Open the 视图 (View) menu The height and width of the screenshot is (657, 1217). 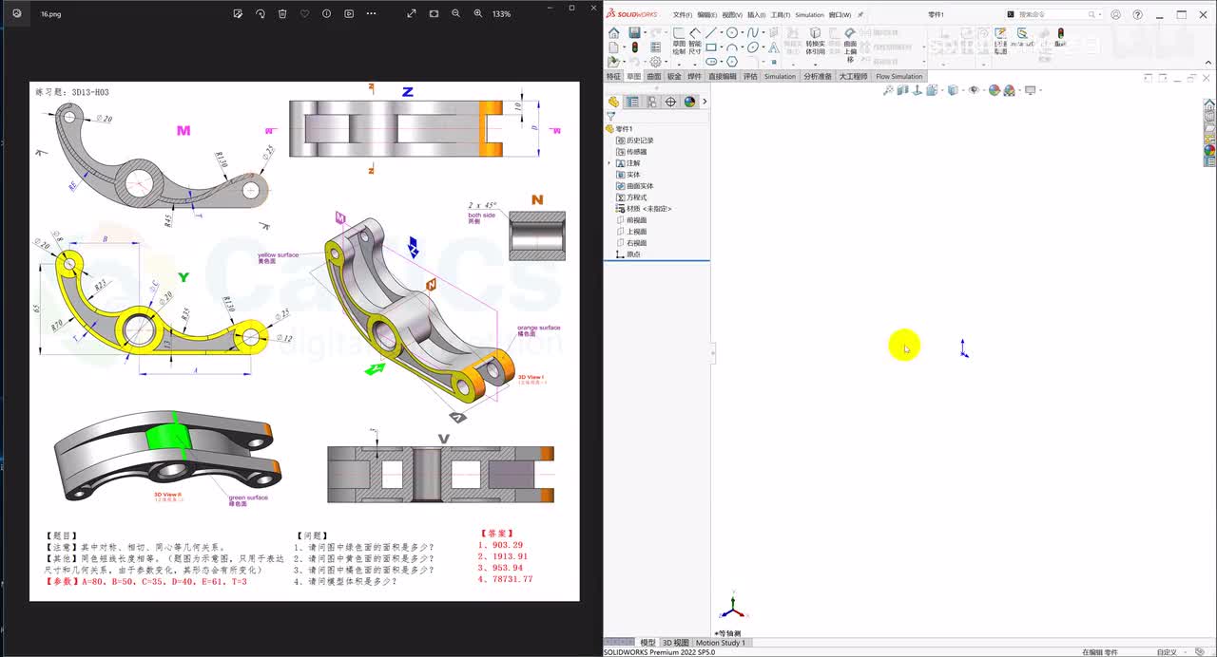(731, 15)
